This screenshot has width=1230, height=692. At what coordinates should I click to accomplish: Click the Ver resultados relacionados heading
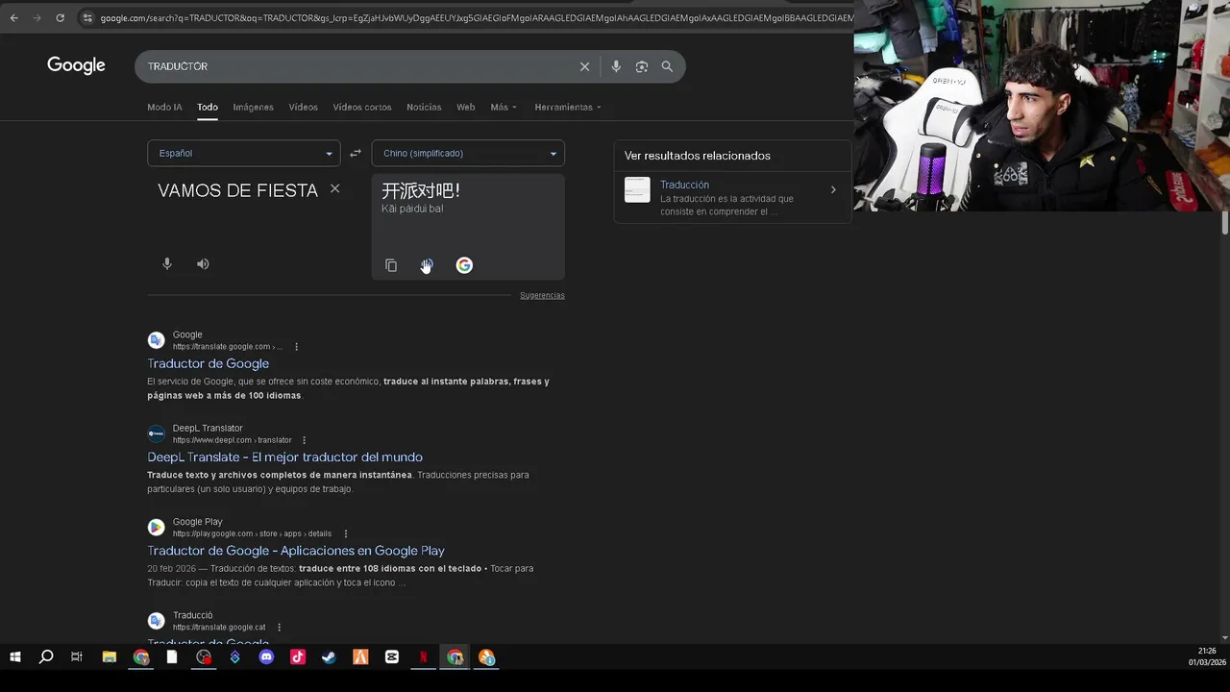click(x=698, y=156)
